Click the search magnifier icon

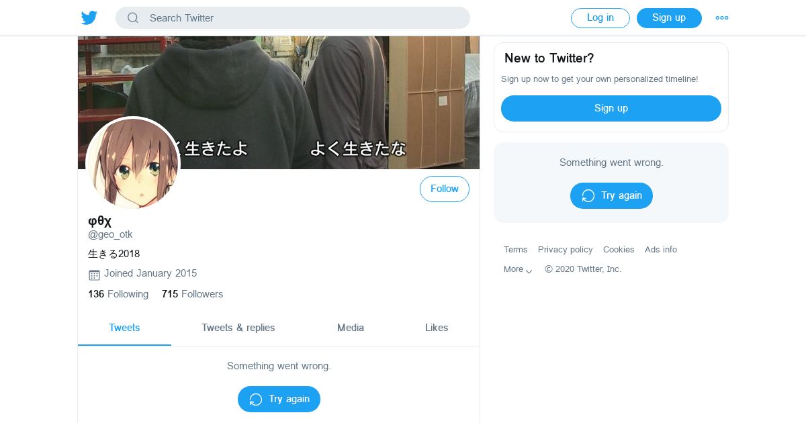[x=133, y=18]
